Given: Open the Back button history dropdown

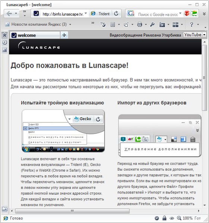Looking at the screenshot, I should (x=16, y=13).
